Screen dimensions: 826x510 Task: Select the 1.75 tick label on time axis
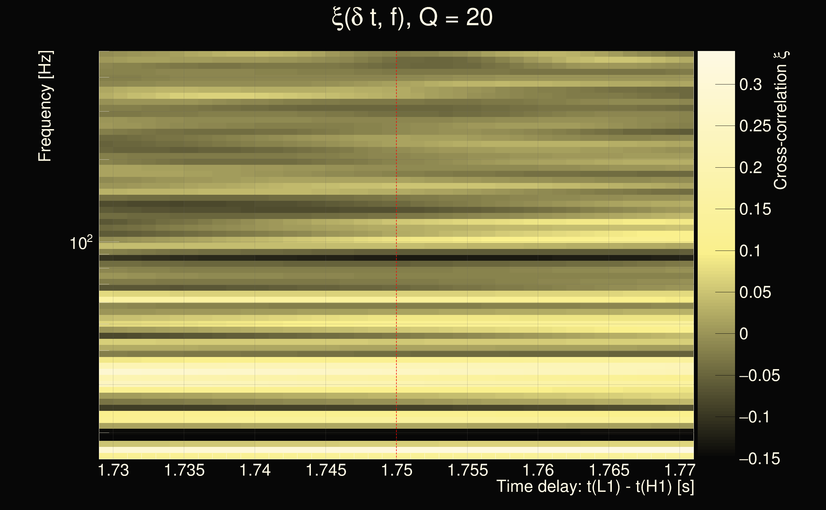tap(396, 470)
